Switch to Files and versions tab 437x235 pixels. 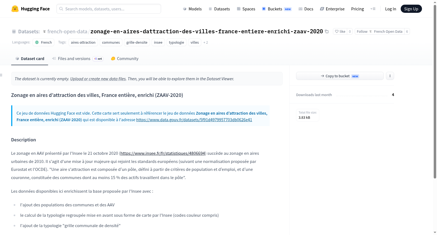pyautogui.click(x=78, y=59)
